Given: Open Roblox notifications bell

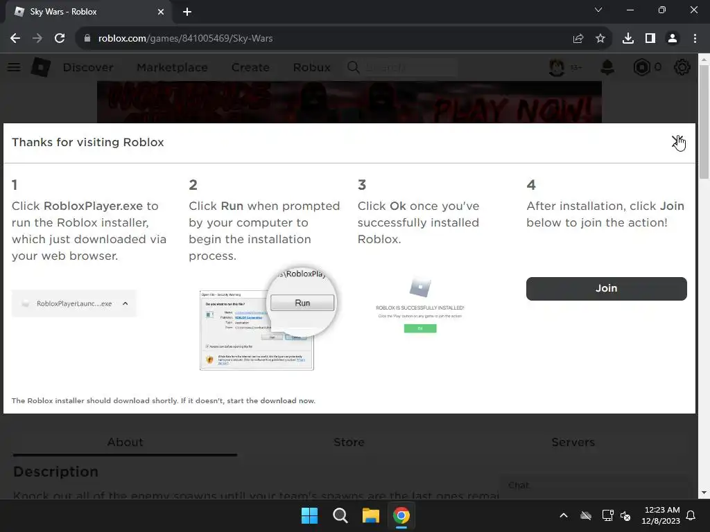Looking at the screenshot, I should point(607,67).
